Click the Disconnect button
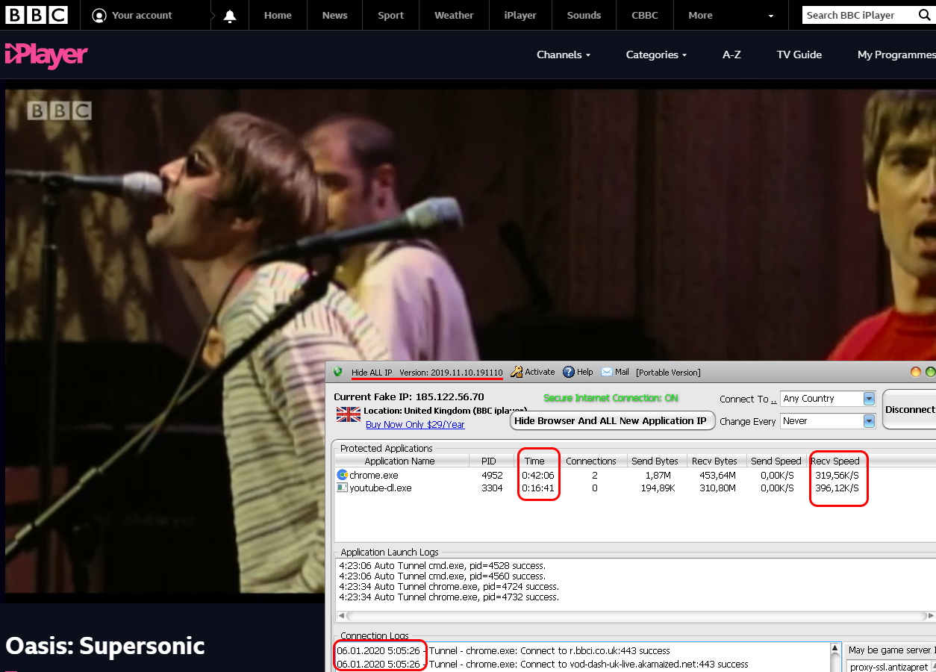The width and height of the screenshot is (936, 672). (909, 409)
